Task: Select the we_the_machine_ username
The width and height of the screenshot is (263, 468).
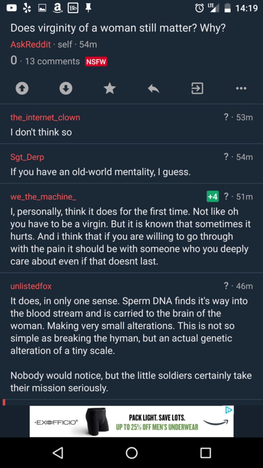Action: pos(43,197)
